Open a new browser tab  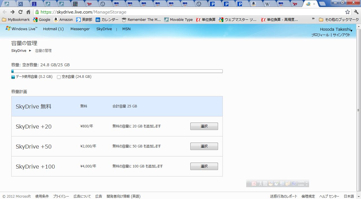tap(322, 4)
